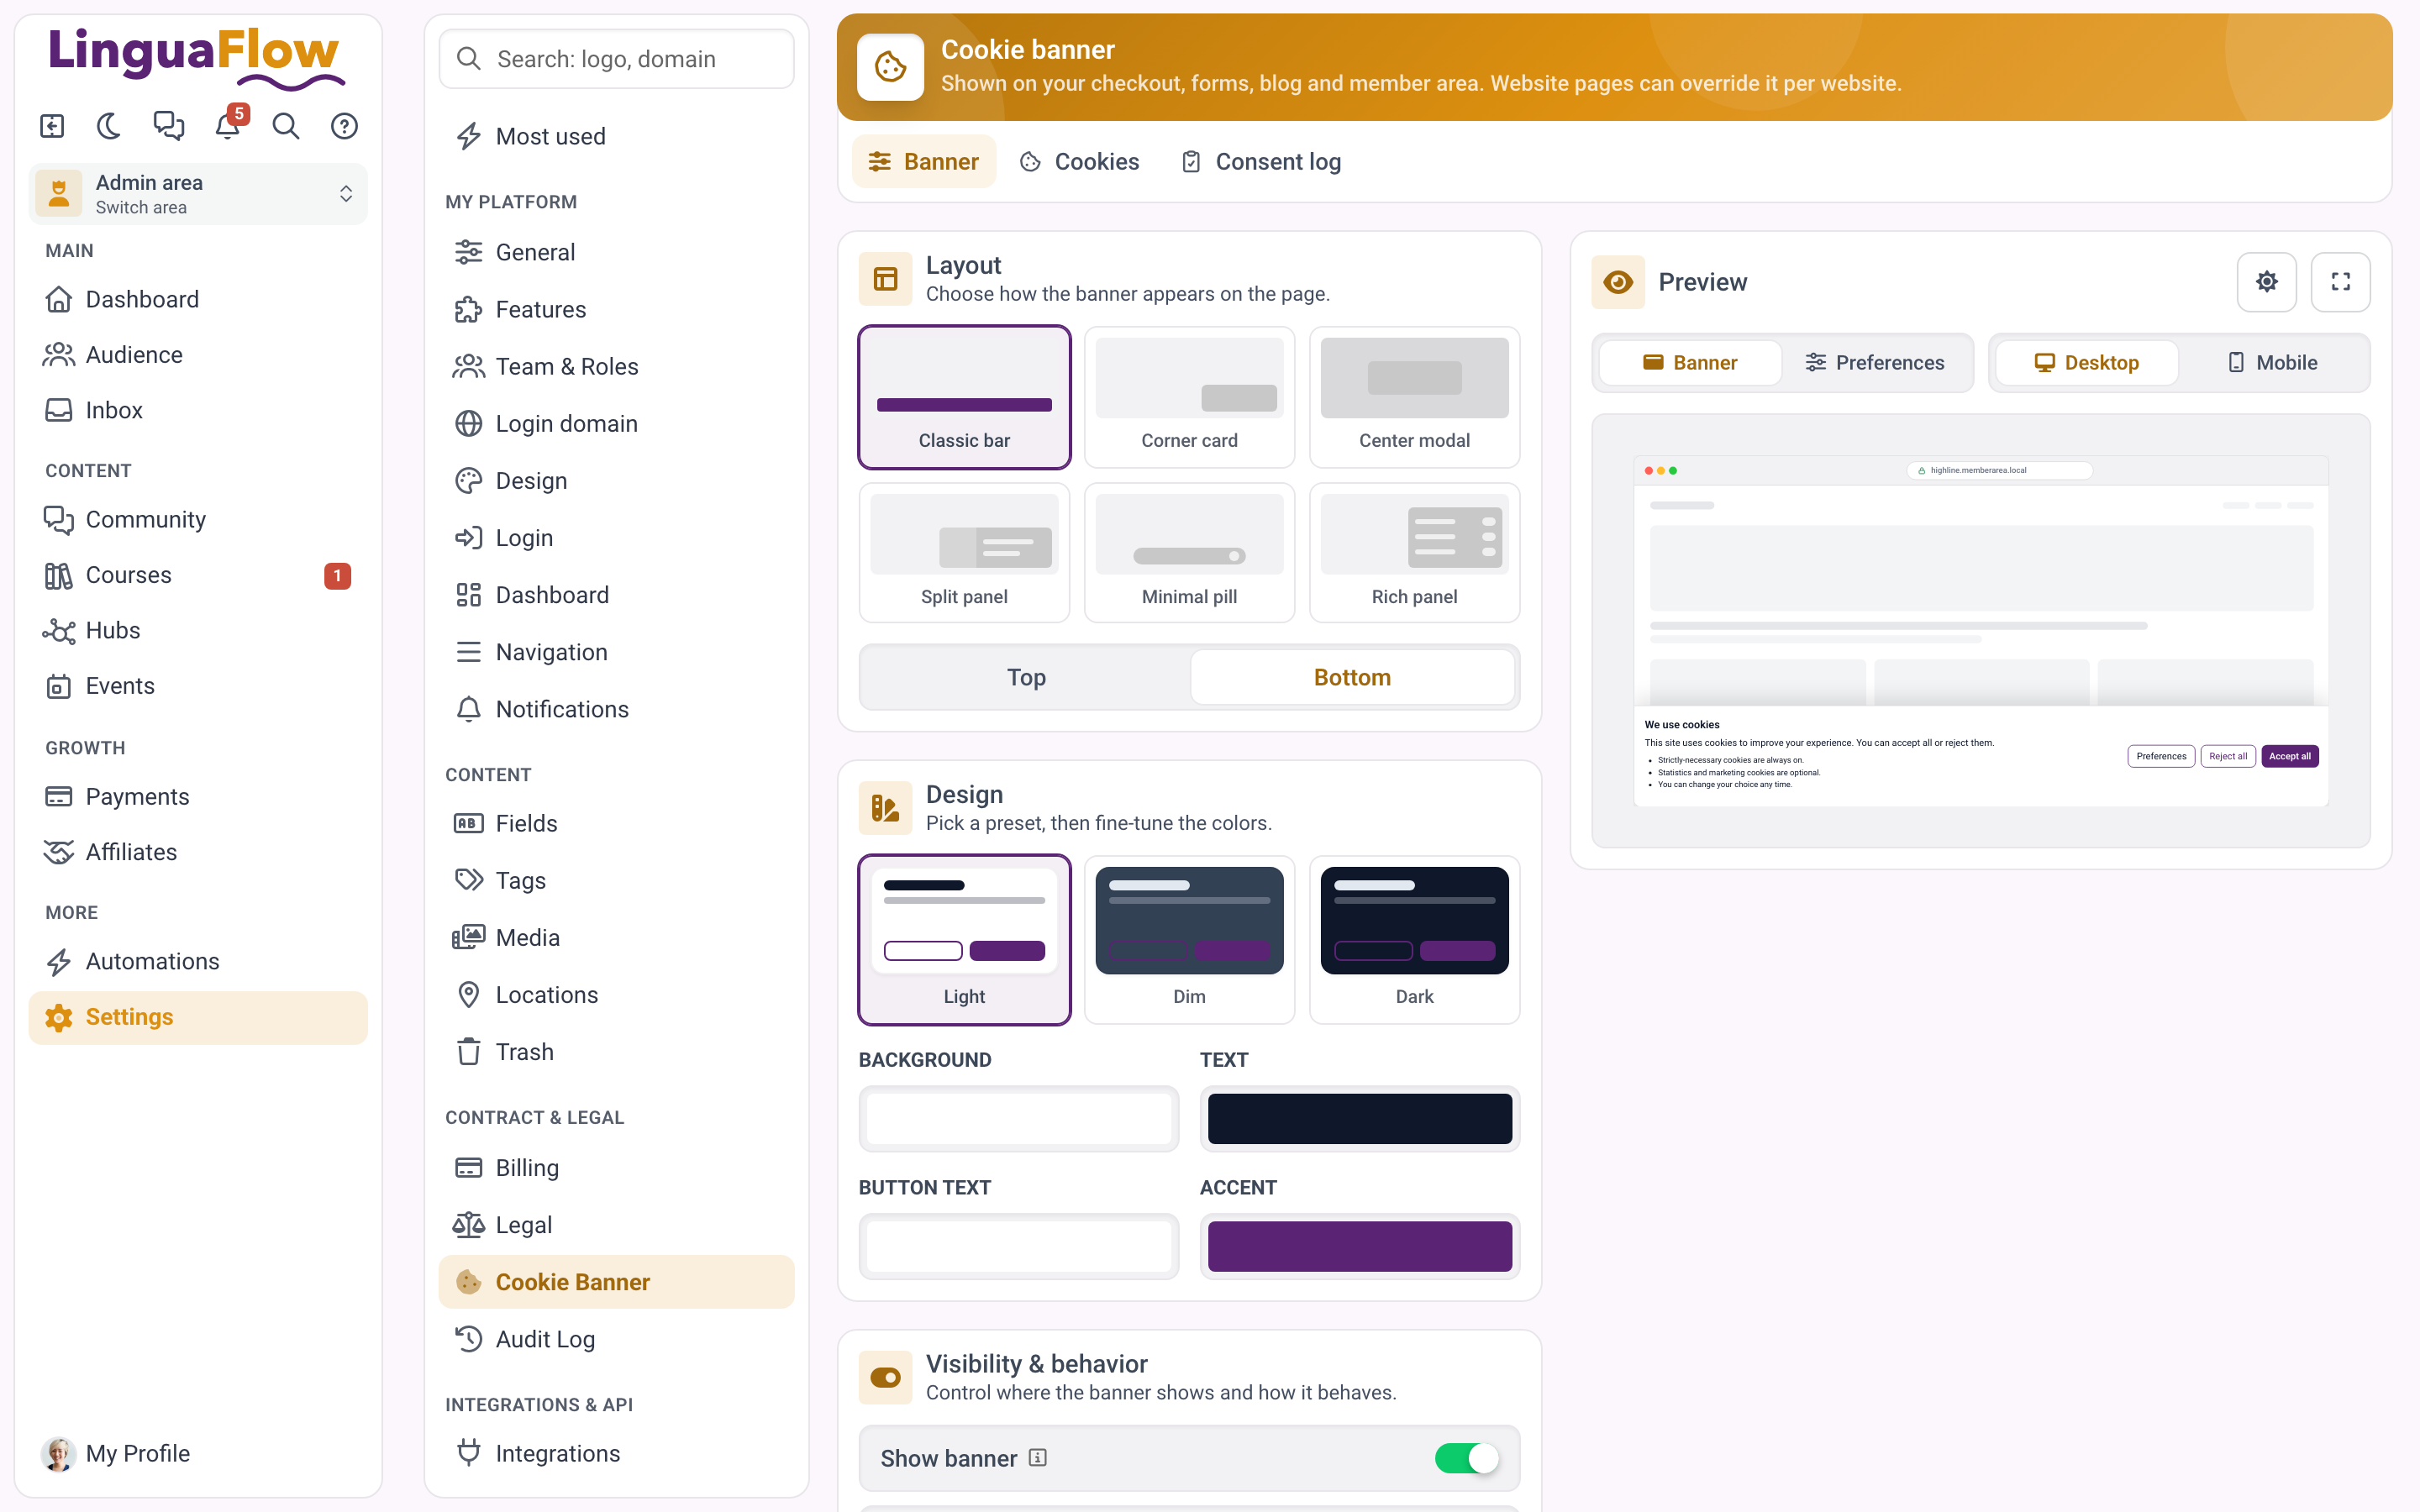Open notifications bell with badge 5
Viewport: 2420px width, 1512px height.
click(x=228, y=126)
